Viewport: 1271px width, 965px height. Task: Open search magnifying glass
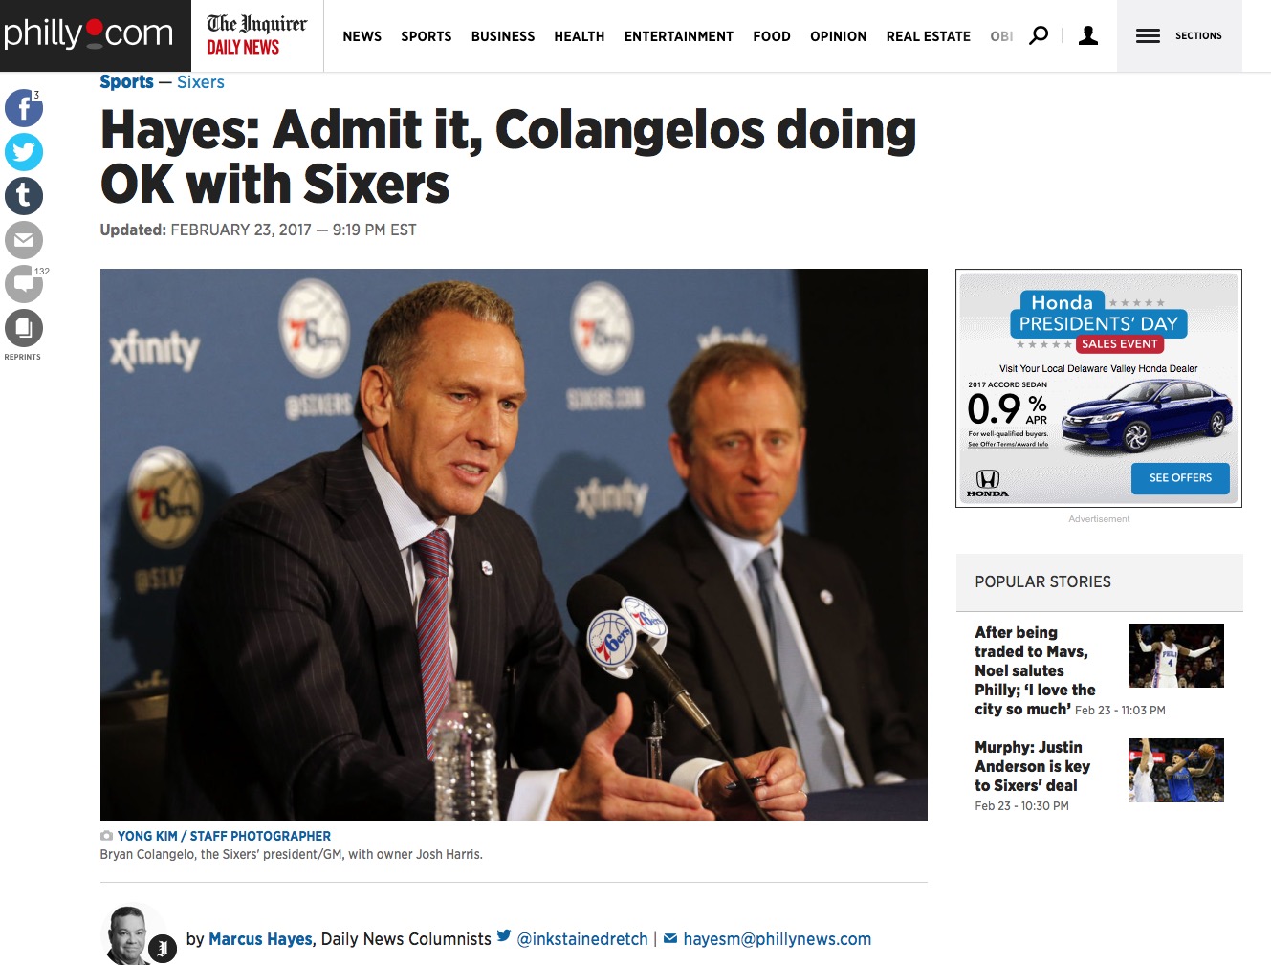pos(1039,35)
